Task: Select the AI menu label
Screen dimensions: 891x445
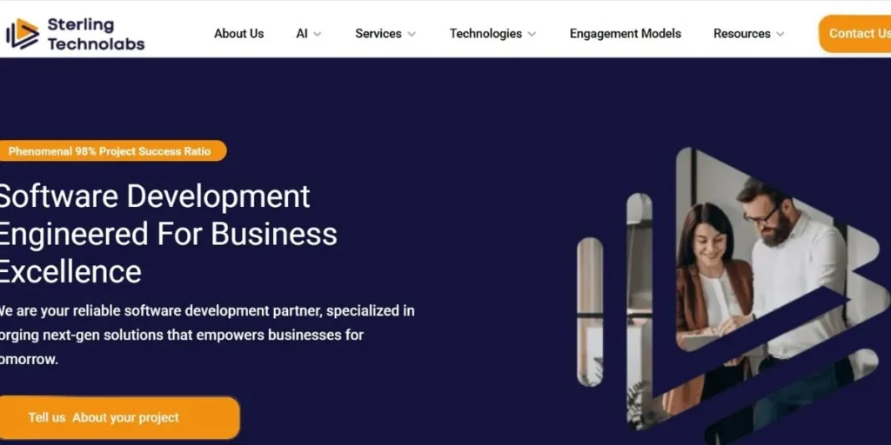Action: [302, 34]
